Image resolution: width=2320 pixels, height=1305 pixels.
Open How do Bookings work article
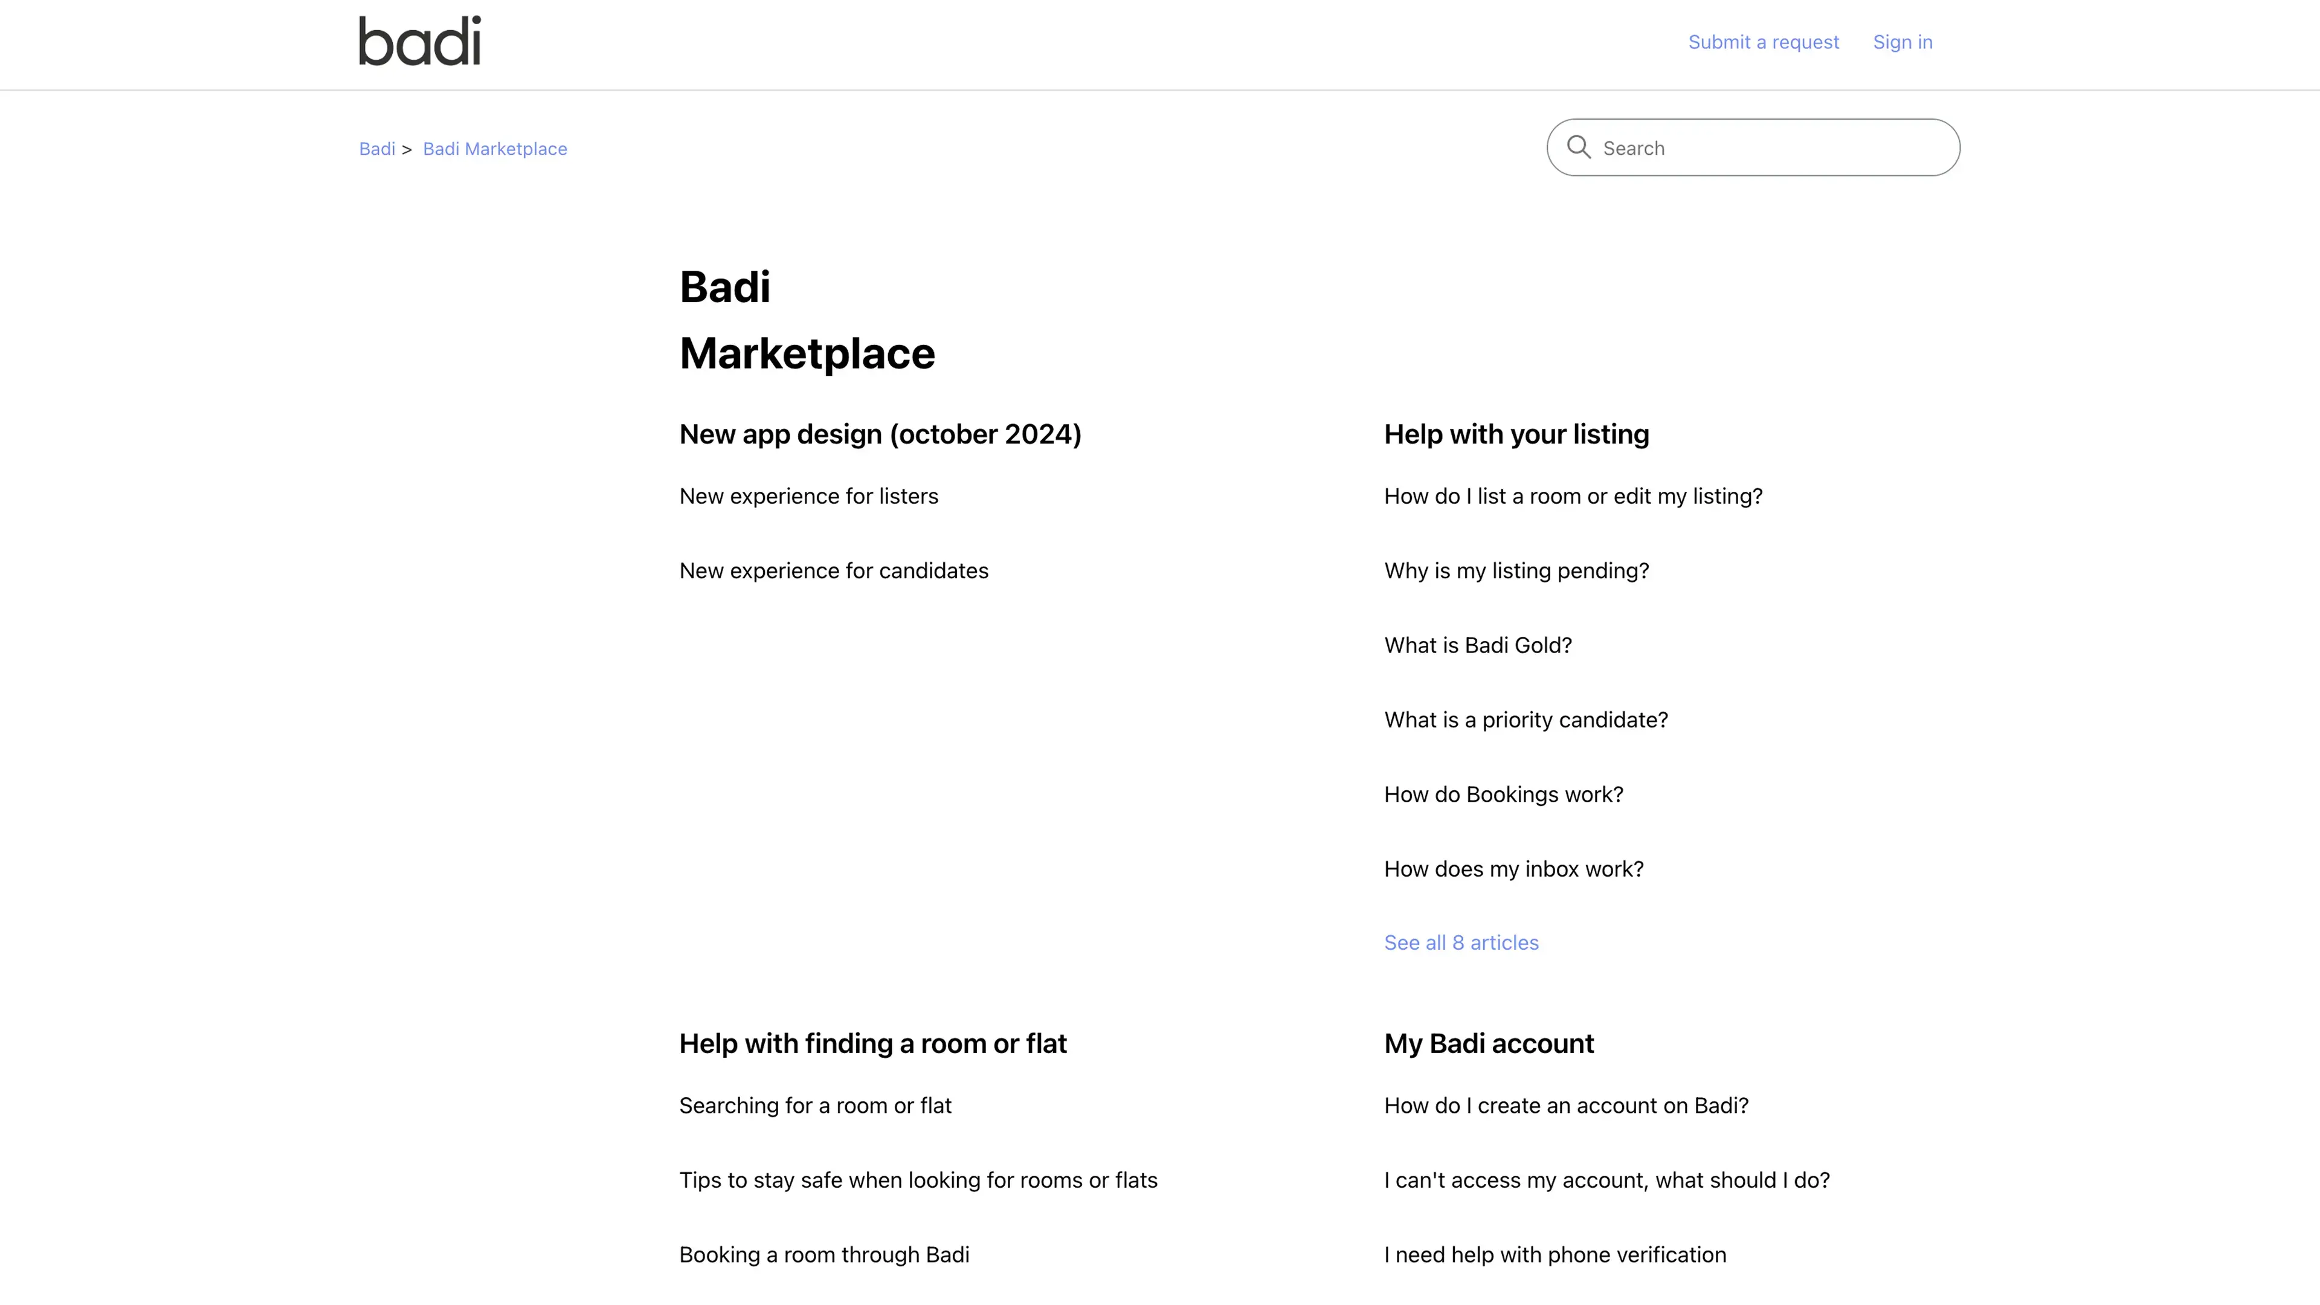point(1503,795)
